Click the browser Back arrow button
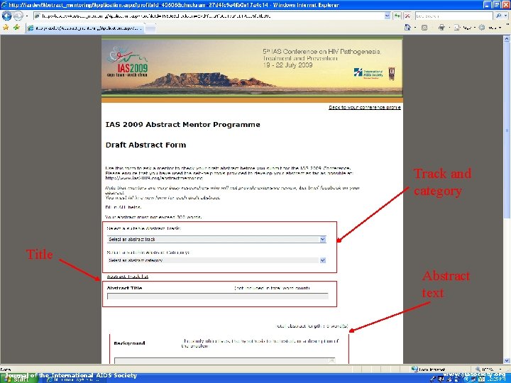The width and height of the screenshot is (511, 383). pyautogui.click(x=6, y=16)
